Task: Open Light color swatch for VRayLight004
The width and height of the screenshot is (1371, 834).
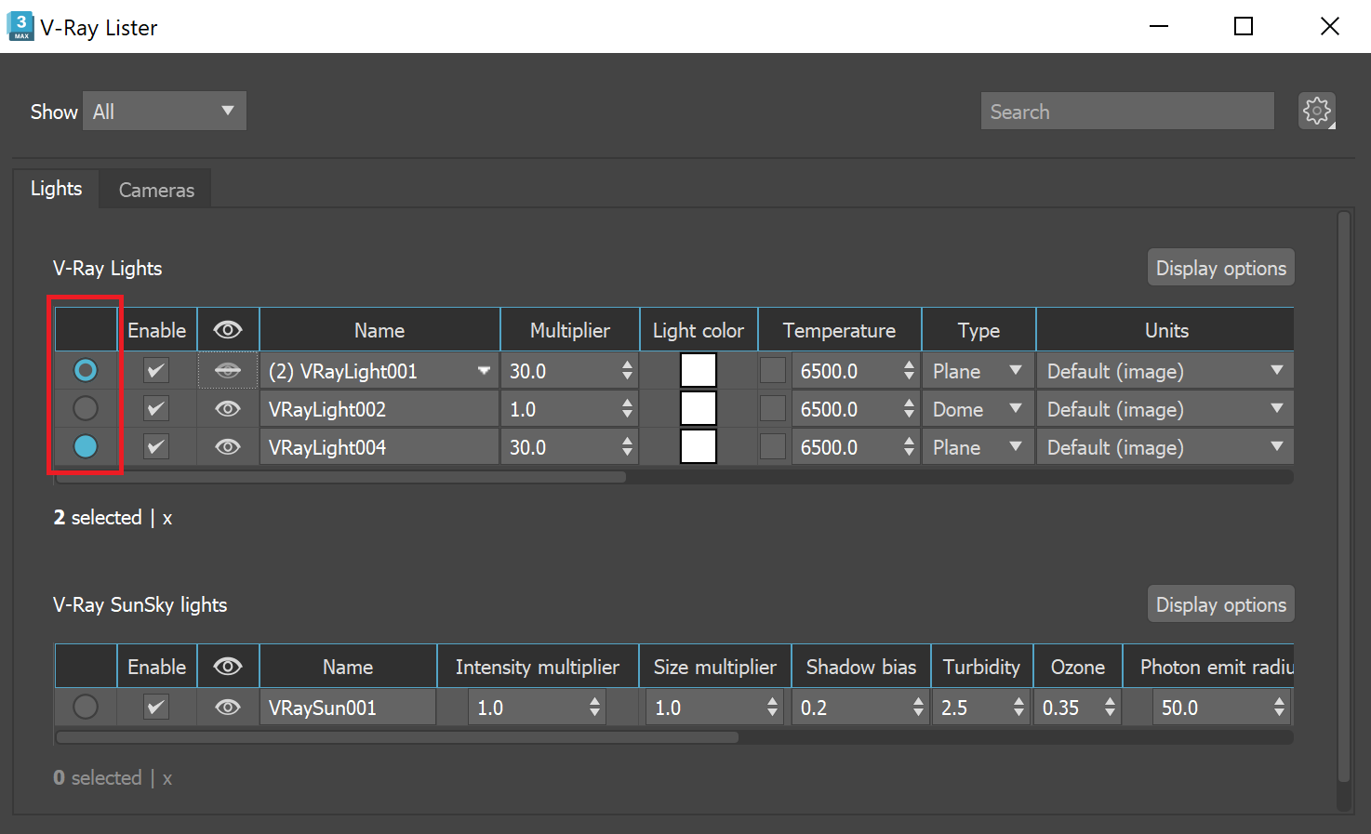Action: click(699, 446)
